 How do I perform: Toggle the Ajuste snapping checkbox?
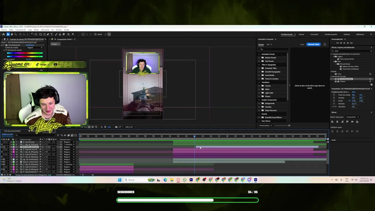[95, 34]
